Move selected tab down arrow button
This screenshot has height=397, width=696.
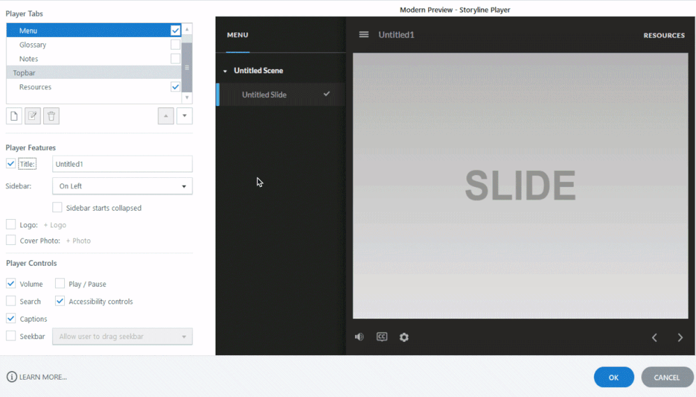point(184,116)
